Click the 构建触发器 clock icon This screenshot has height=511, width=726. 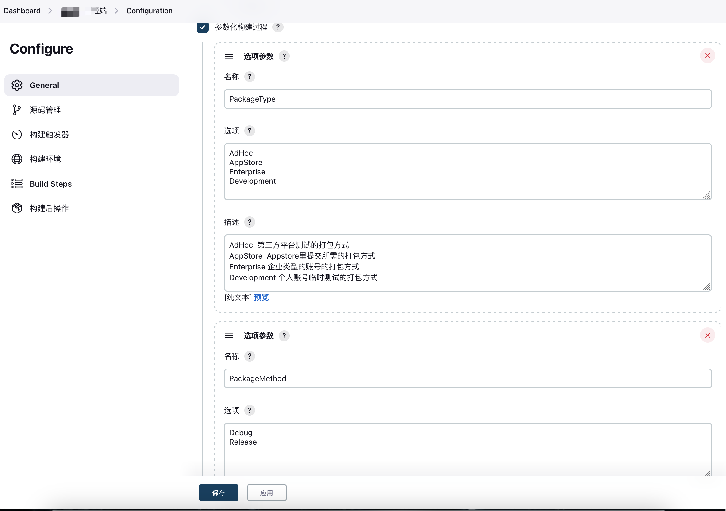point(17,135)
